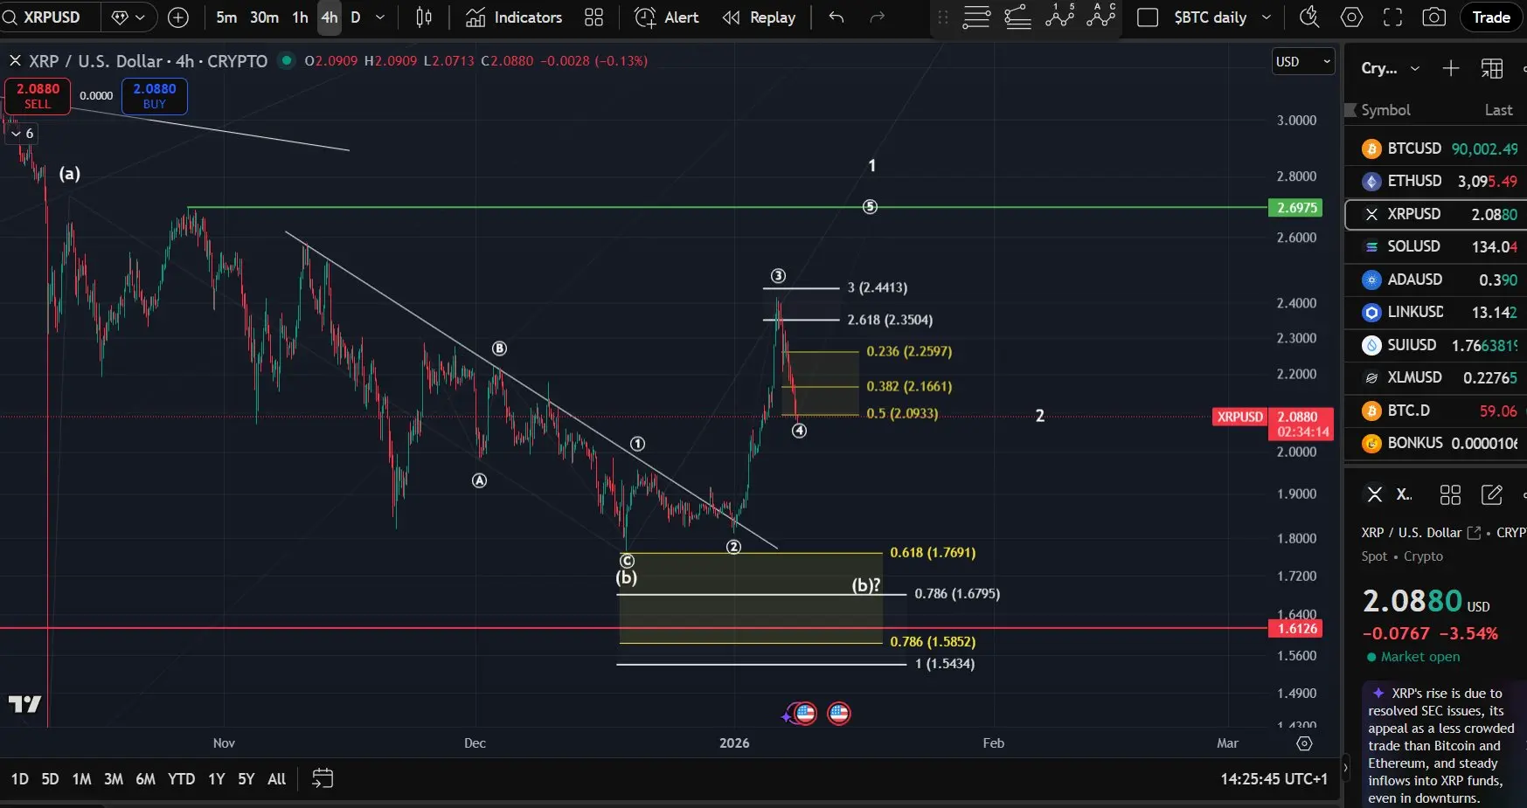Open the Indicators dialog
This screenshot has height=808, width=1527.
tap(514, 17)
